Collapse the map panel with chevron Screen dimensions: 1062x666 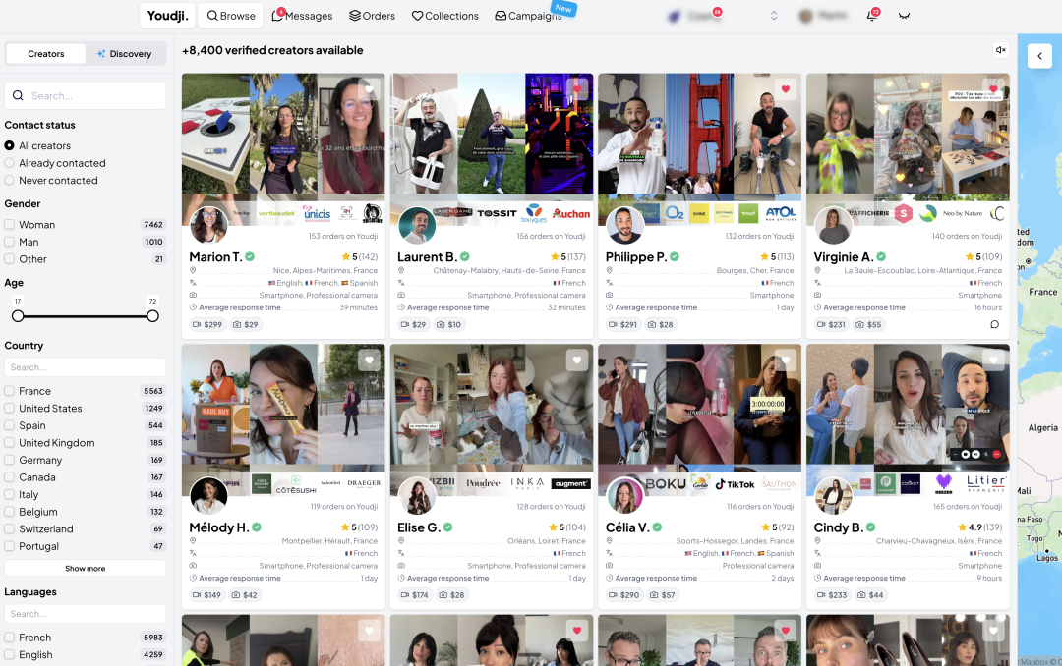pyautogui.click(x=1039, y=56)
